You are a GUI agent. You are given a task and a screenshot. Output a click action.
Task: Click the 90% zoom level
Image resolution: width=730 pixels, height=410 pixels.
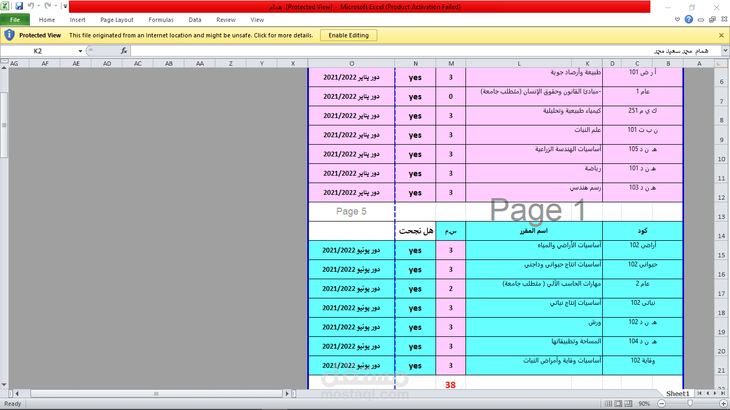point(644,404)
